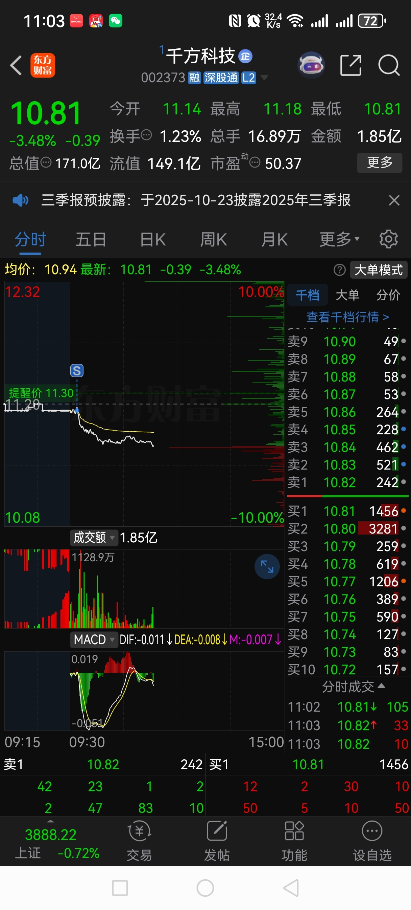Open chart settings gear
Screen dimensions: 411x910
click(388, 239)
